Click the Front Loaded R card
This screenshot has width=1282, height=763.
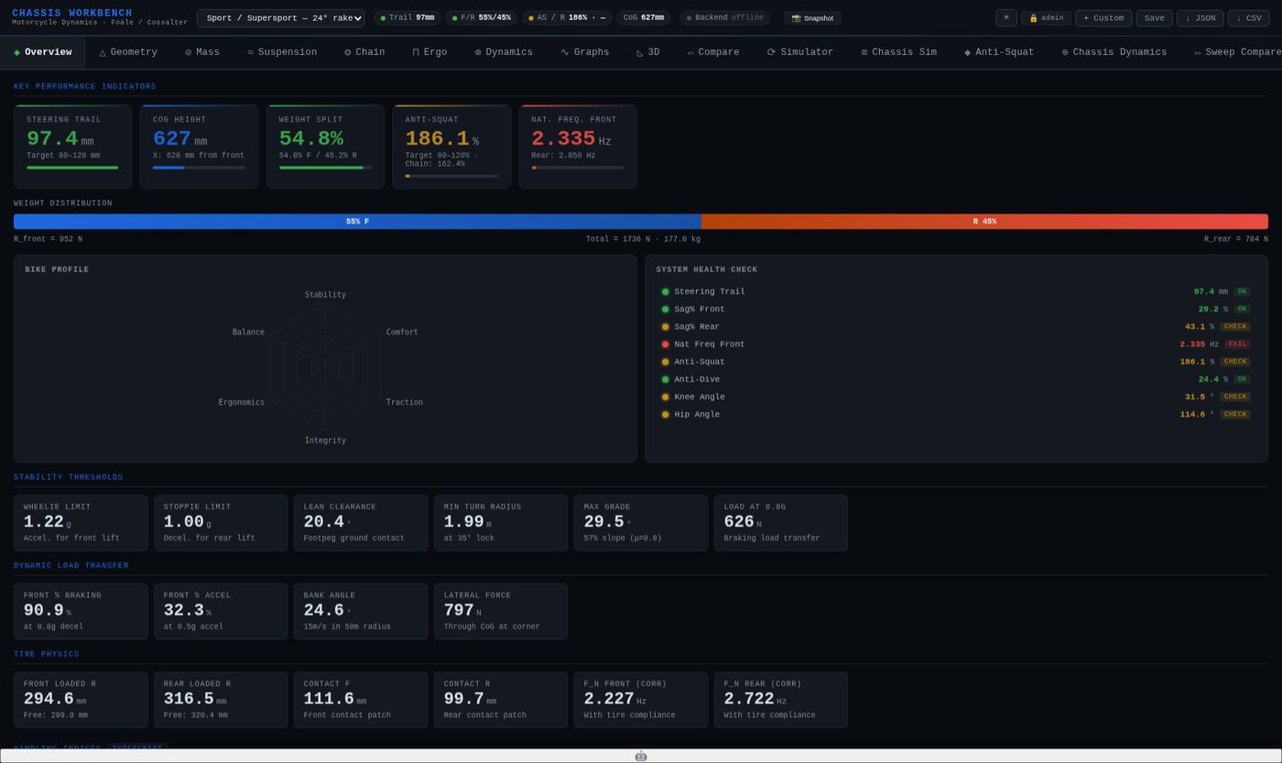[81, 701]
